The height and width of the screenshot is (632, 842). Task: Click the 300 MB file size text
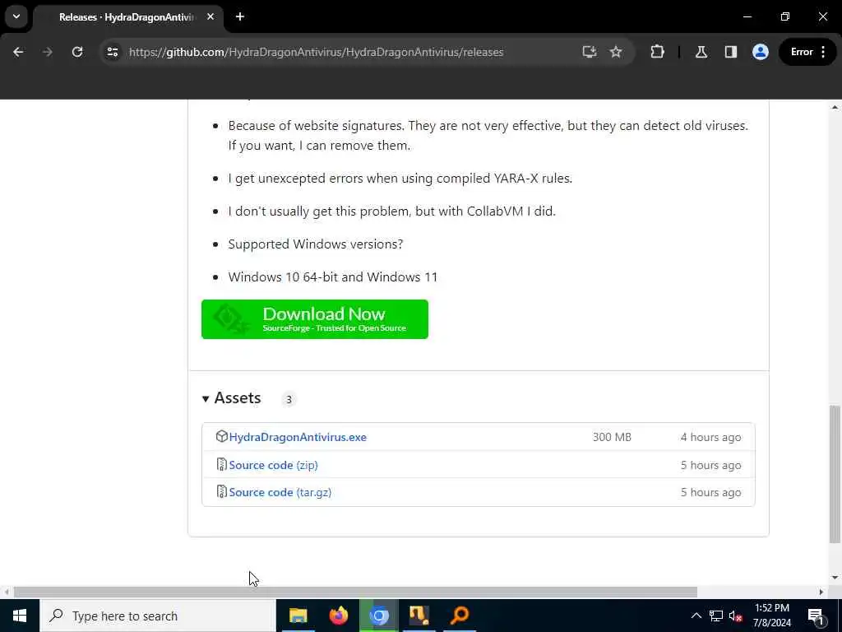612,437
